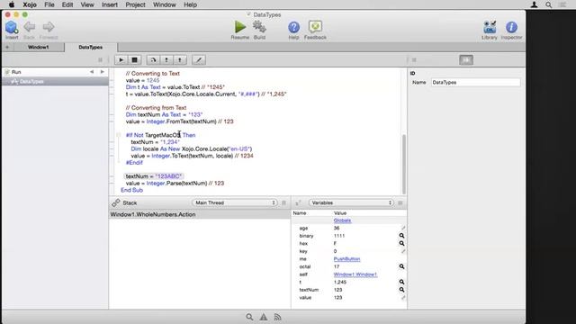Open the Variables dropdown
576x324 pixels.
pyautogui.click(x=351, y=202)
